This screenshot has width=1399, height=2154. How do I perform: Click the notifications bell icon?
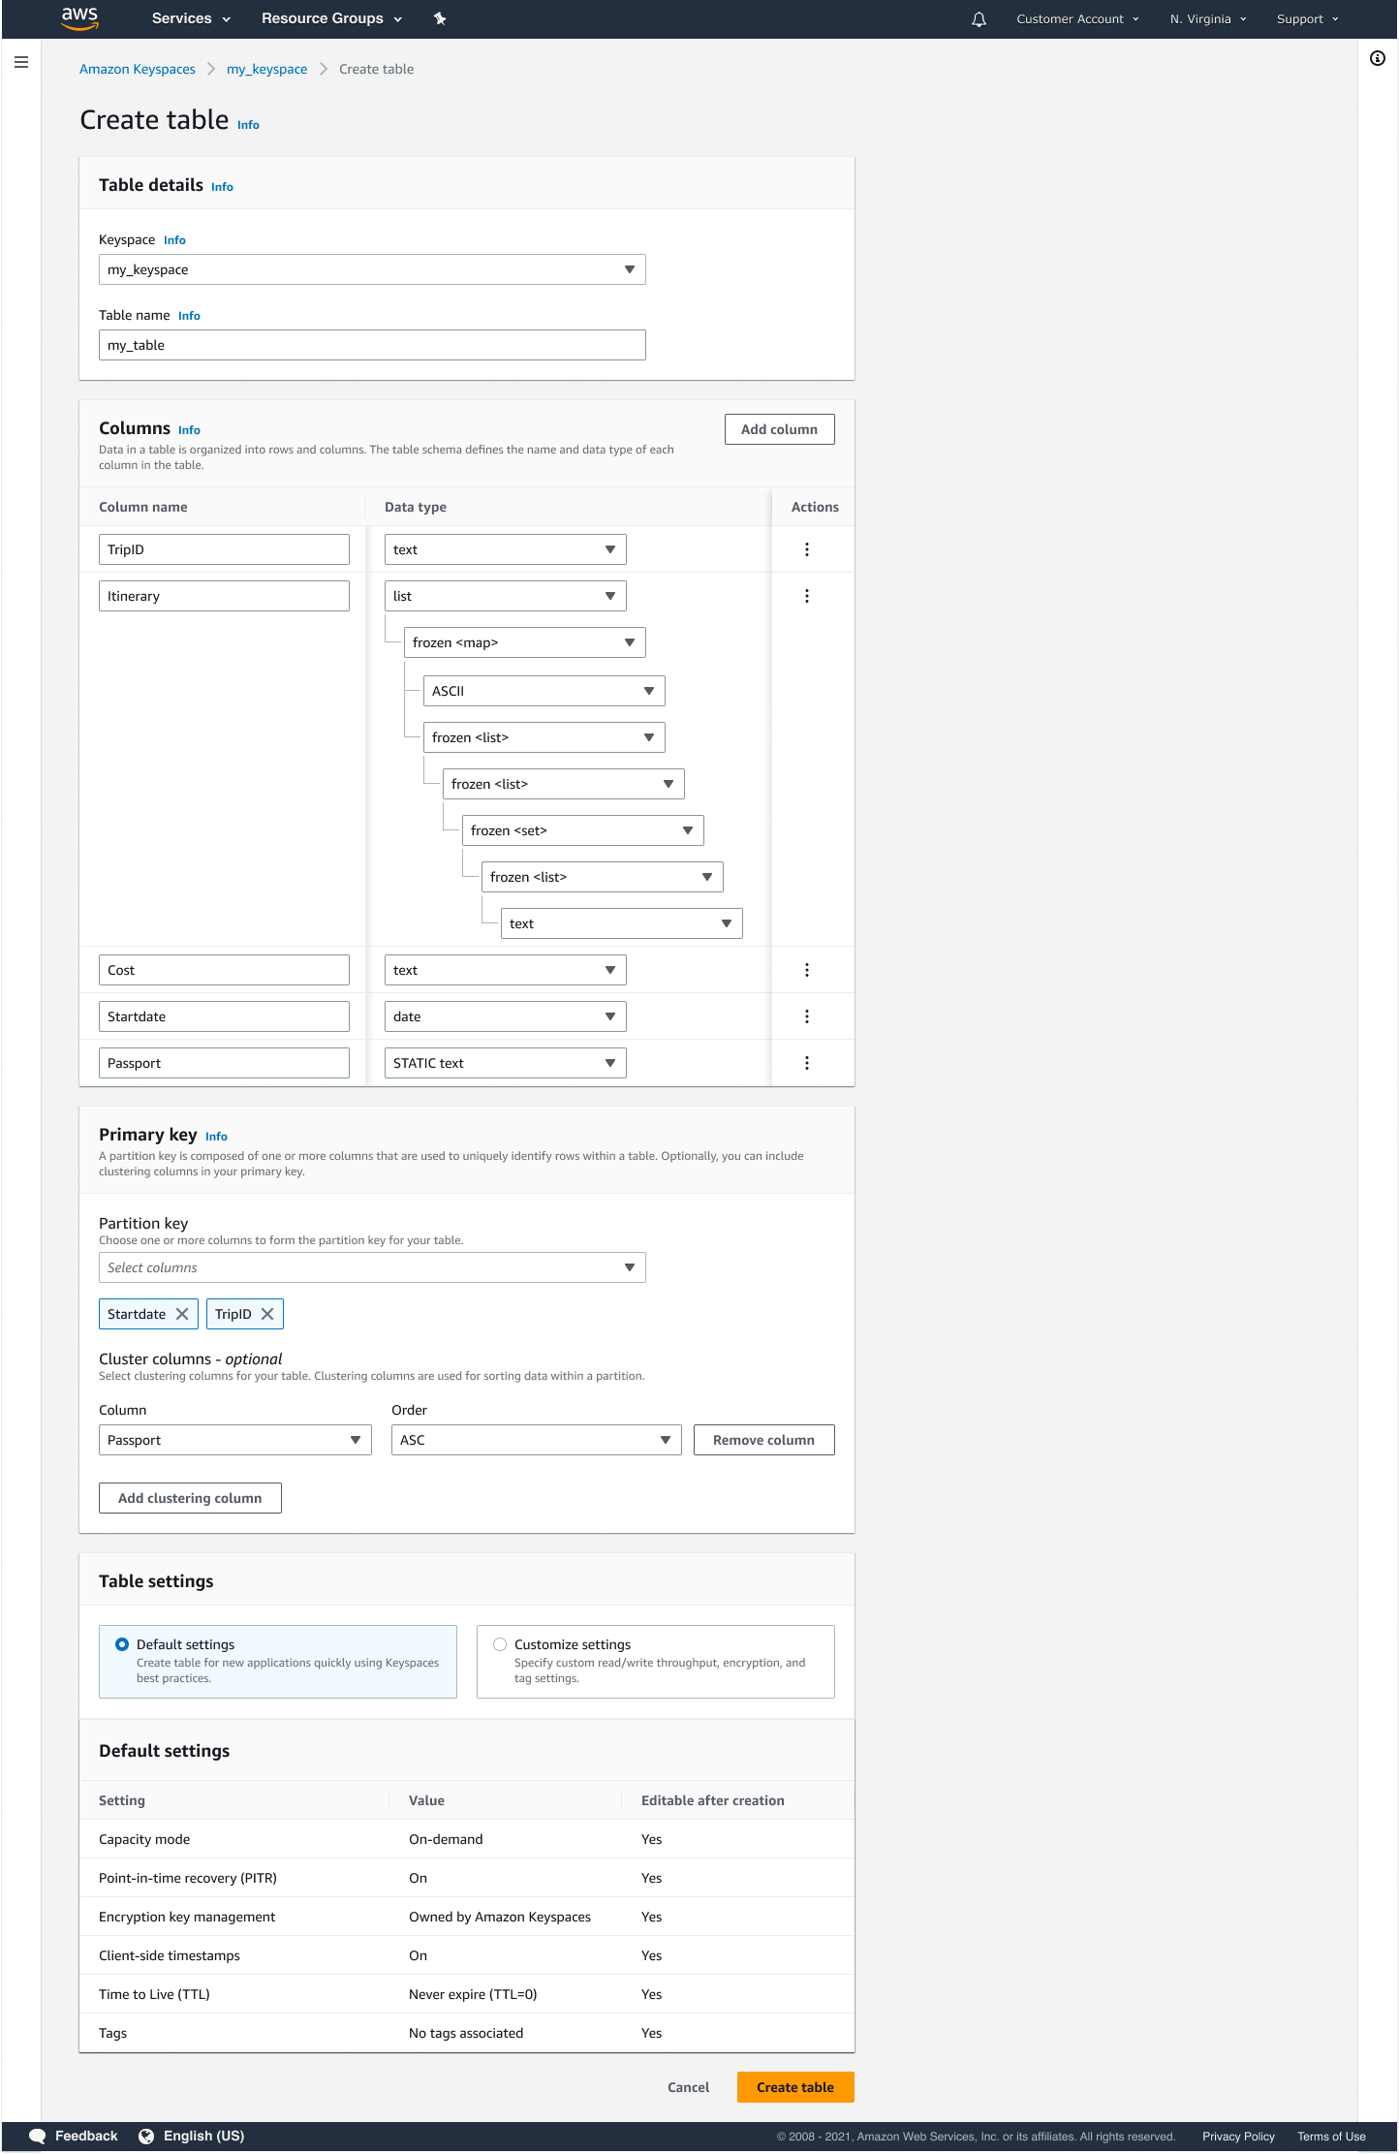click(979, 19)
